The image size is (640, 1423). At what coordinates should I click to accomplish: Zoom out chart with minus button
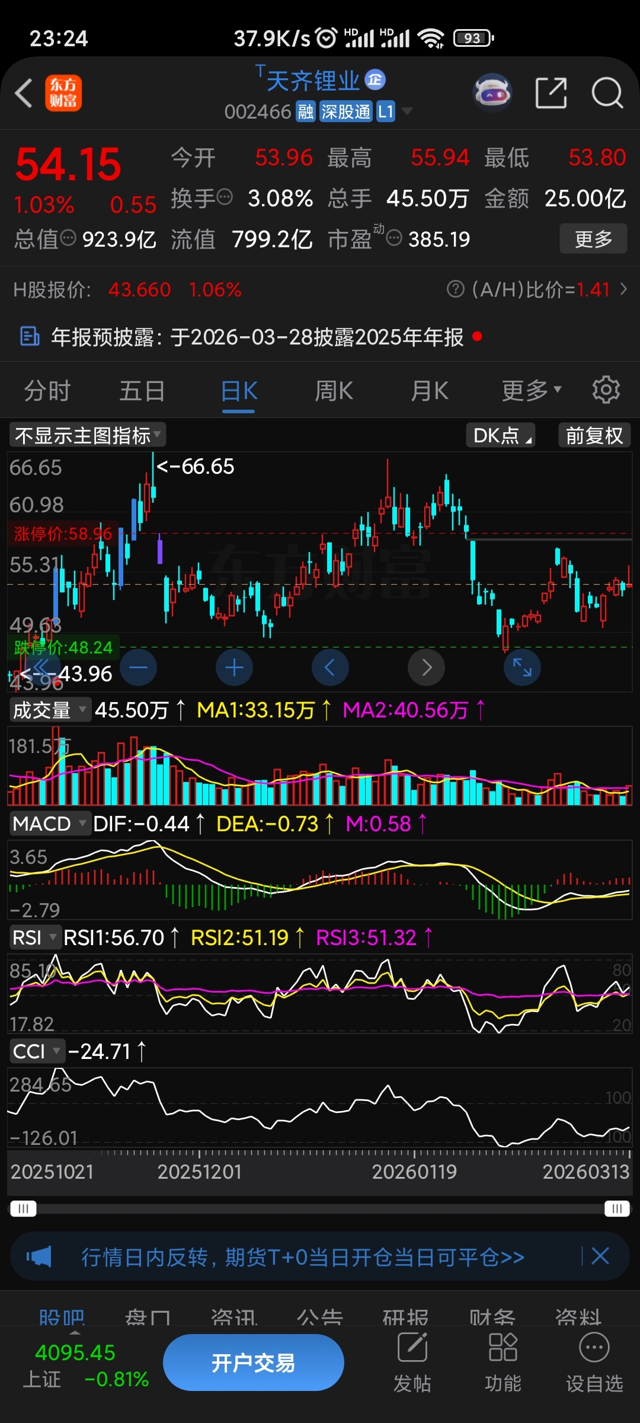point(138,668)
